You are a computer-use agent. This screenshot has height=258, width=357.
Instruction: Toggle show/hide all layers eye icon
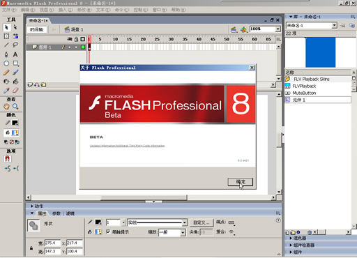click(x=70, y=39)
